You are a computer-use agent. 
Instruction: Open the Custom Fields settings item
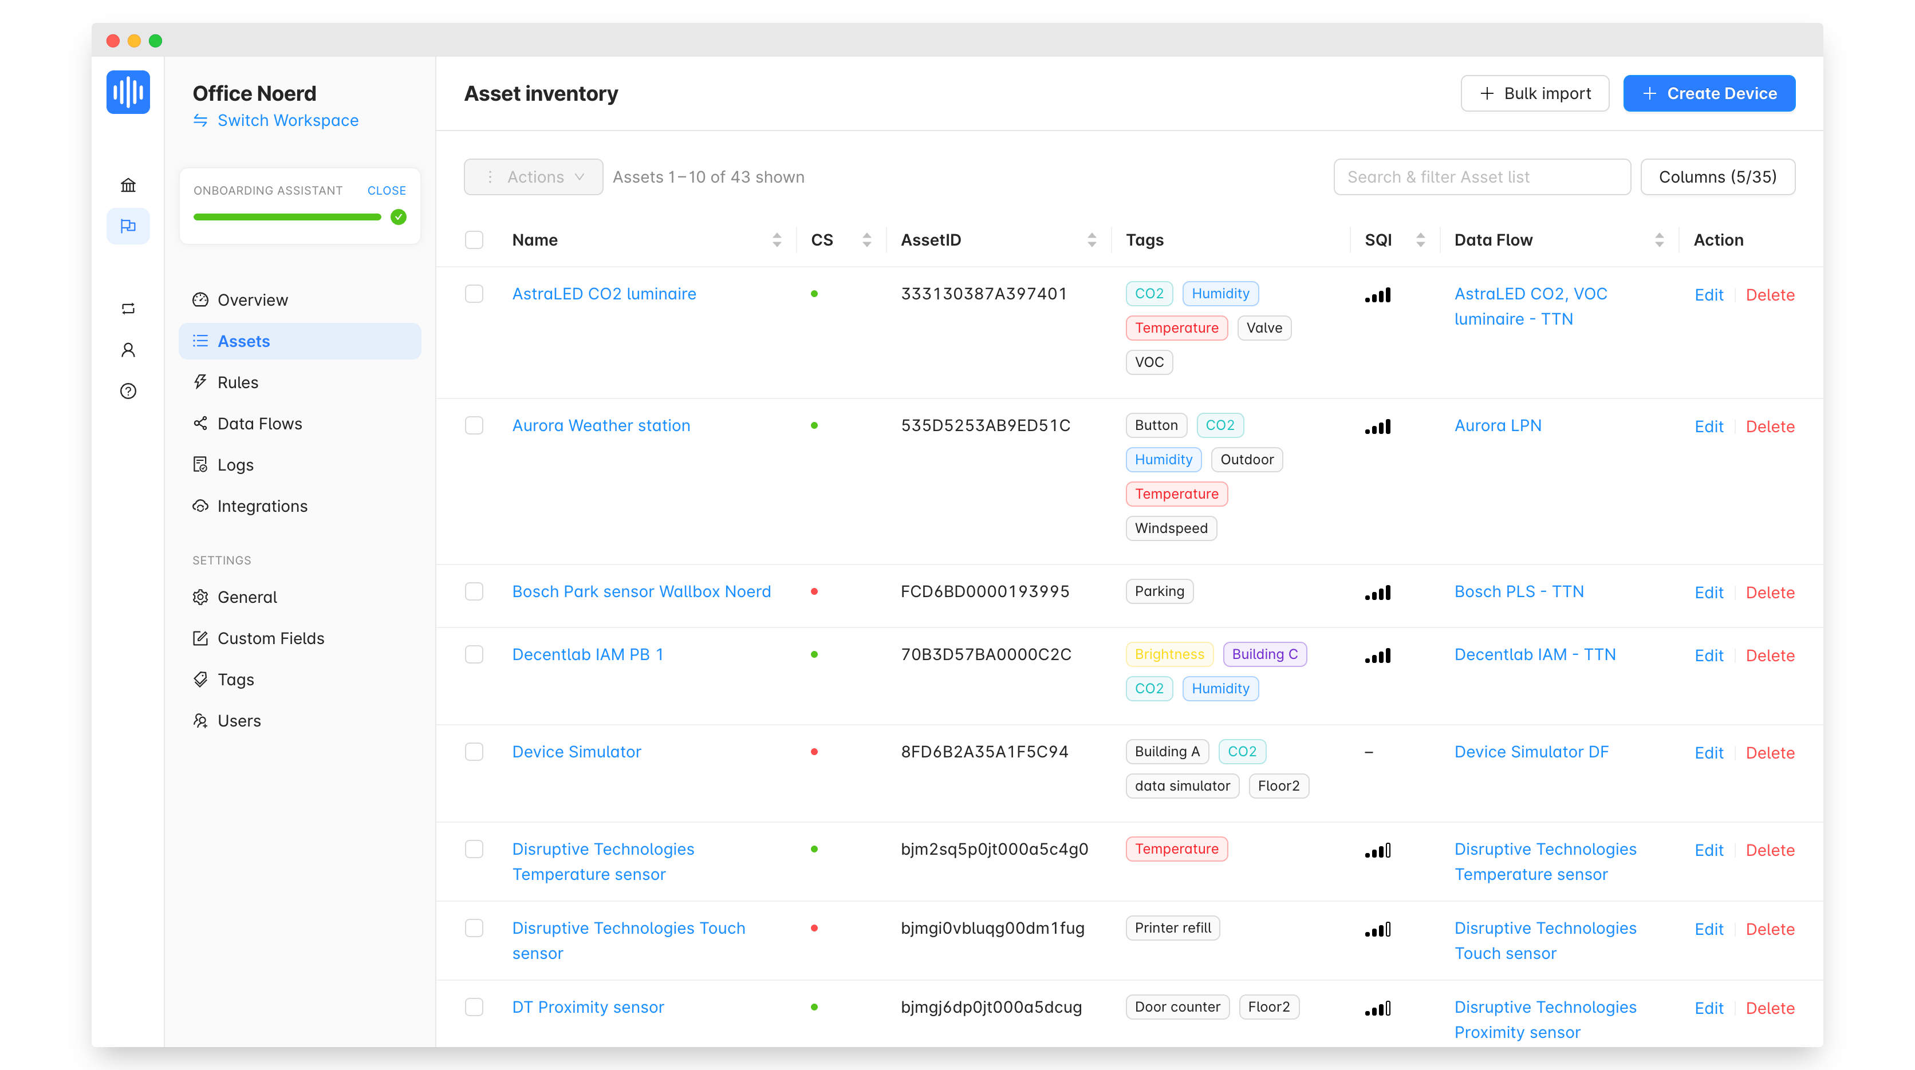pyautogui.click(x=300, y=638)
